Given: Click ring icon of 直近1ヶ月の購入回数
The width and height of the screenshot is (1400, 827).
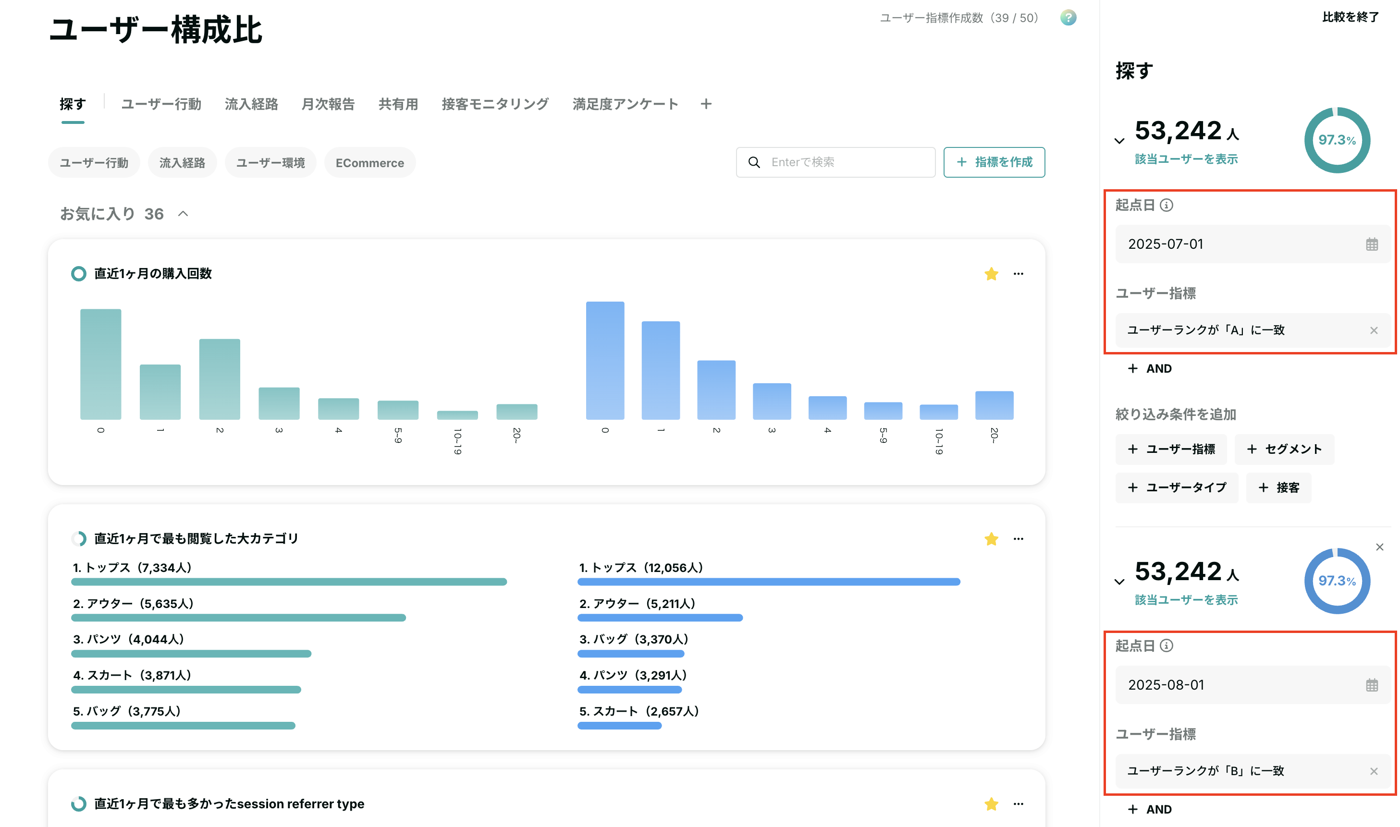Looking at the screenshot, I should tap(79, 274).
